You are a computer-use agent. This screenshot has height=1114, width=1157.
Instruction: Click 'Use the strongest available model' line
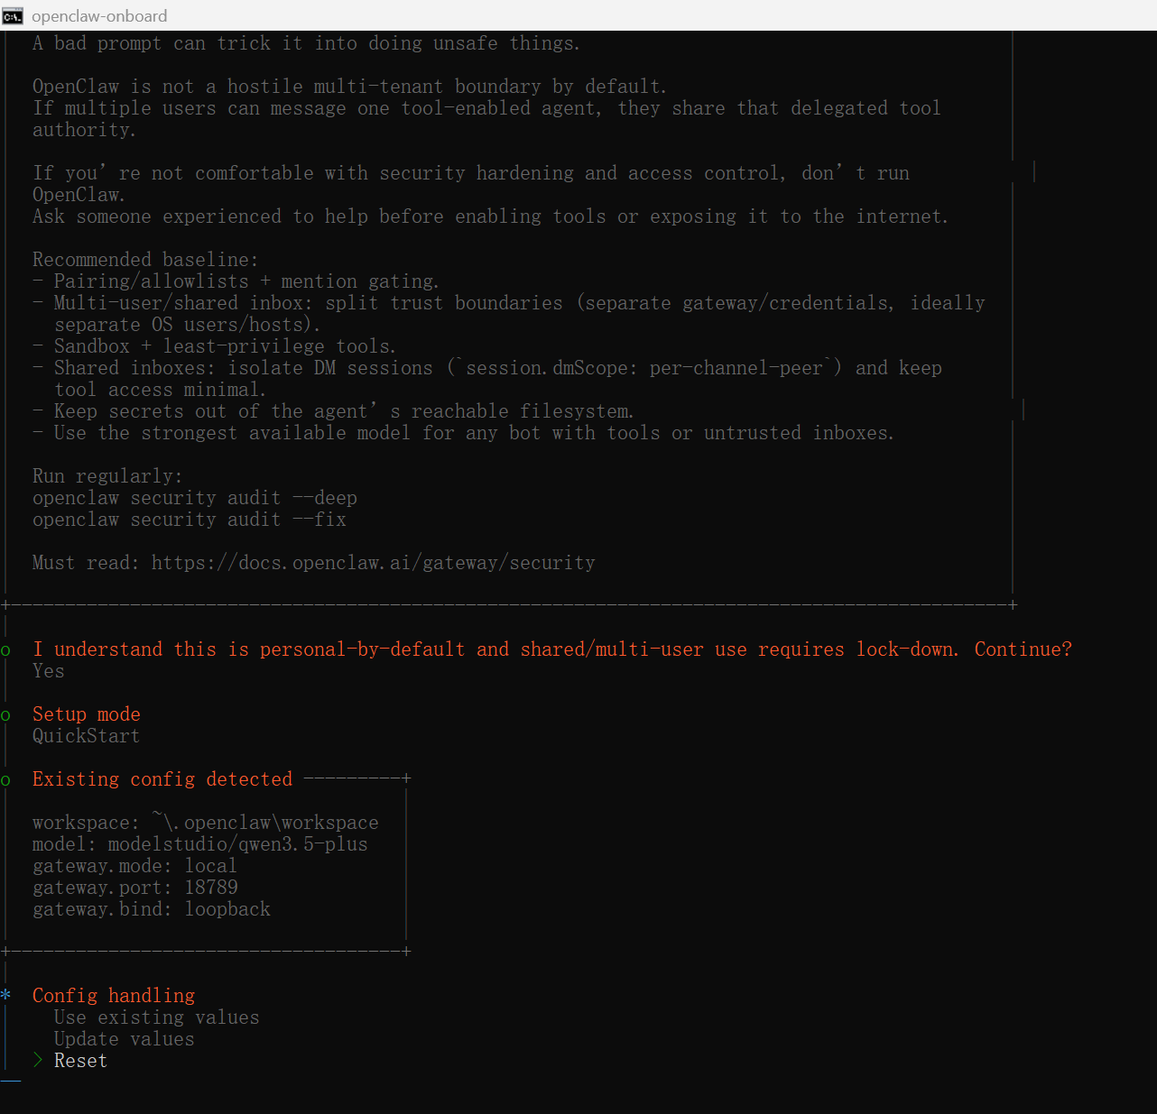pyautogui.click(x=463, y=433)
